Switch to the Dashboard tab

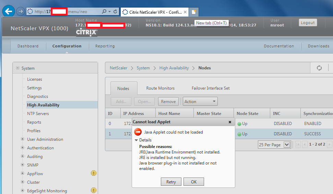tap(28, 46)
